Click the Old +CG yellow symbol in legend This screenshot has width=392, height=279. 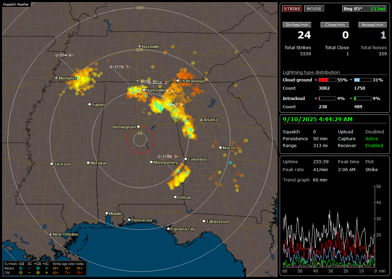(x=38, y=273)
